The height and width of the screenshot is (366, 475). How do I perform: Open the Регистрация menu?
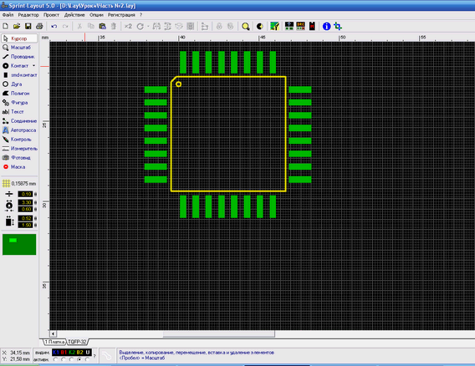(x=121, y=15)
